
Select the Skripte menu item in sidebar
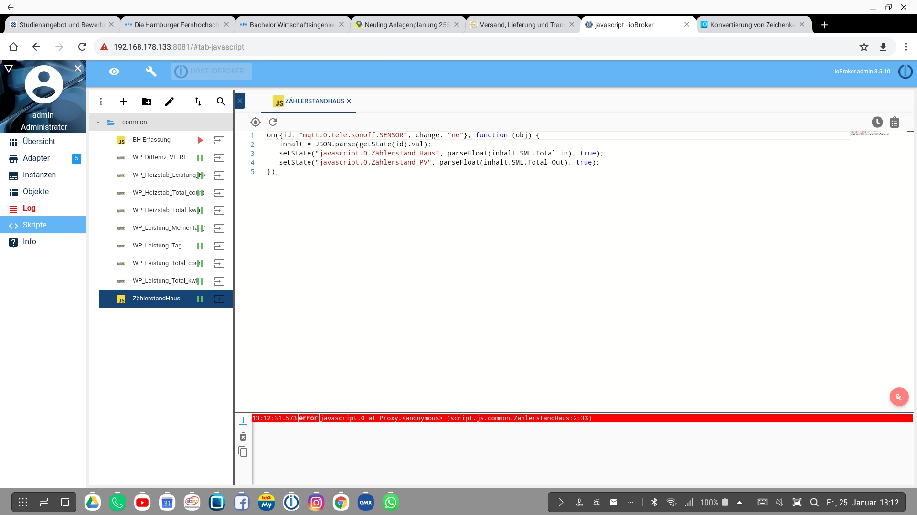pyautogui.click(x=35, y=225)
